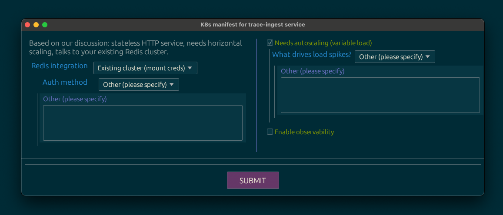Click the 'Auth method' label

(65, 83)
